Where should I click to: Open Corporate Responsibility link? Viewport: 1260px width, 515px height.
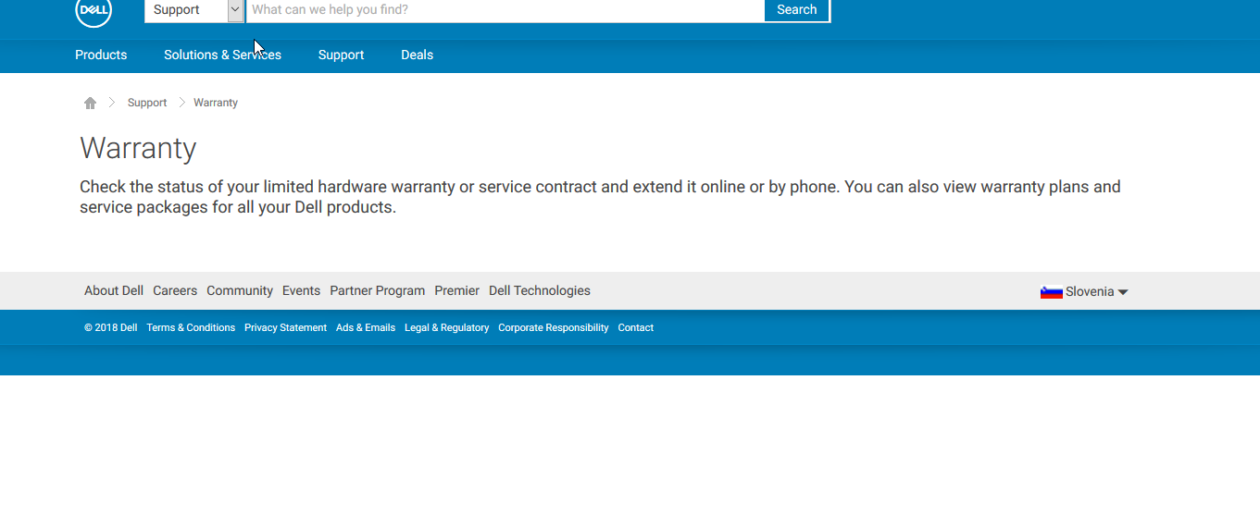554,327
